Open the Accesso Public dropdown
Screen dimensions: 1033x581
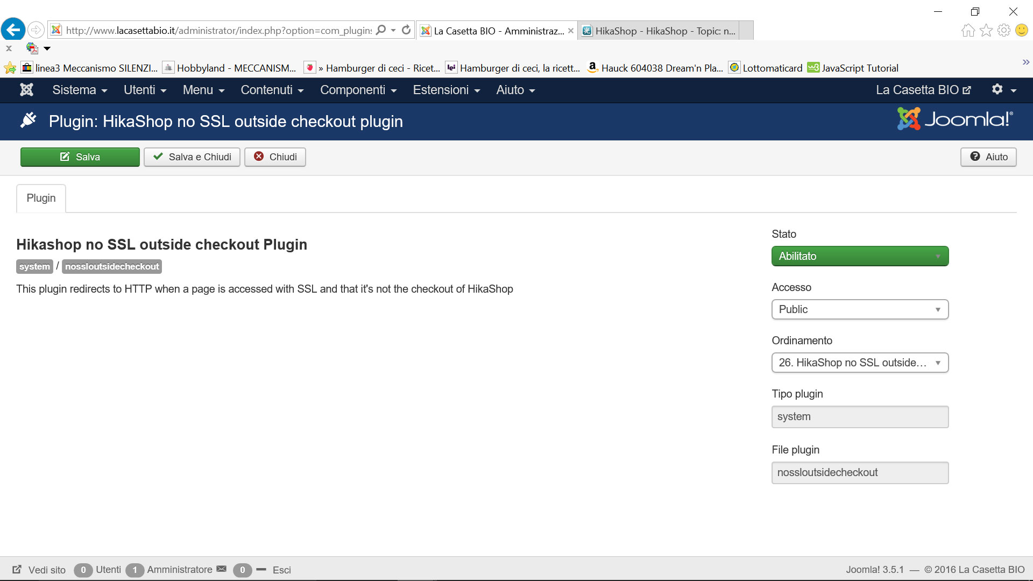tap(860, 309)
